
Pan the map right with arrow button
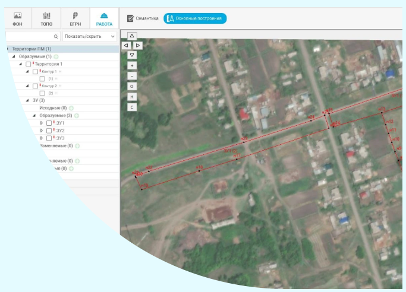pyautogui.click(x=138, y=45)
